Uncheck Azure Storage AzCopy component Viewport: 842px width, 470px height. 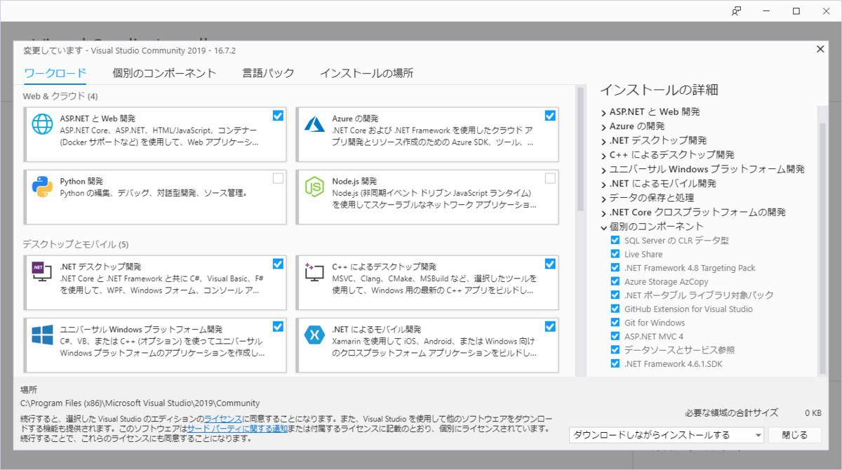click(615, 282)
